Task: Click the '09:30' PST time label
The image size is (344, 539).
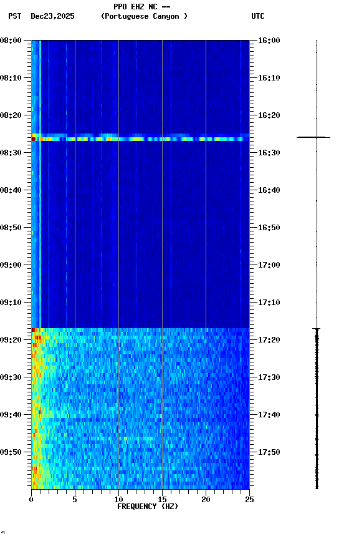Action: [11, 378]
